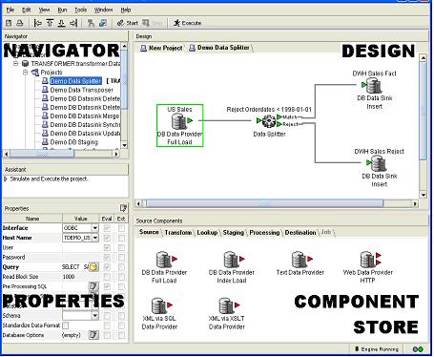Toggle Eval checkbox for Query row
The width and height of the screenshot is (434, 357).
coord(107,267)
